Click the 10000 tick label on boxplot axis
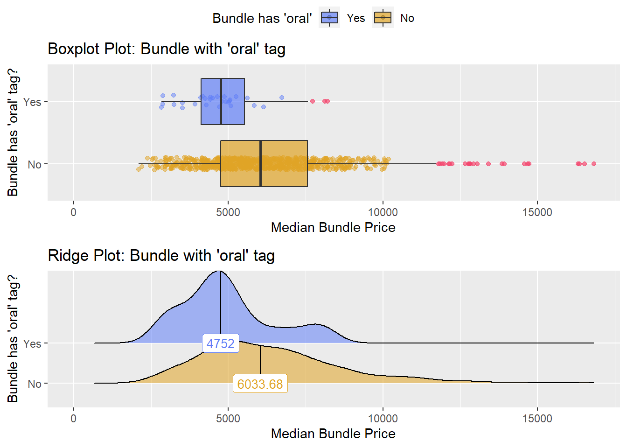 [x=383, y=212]
